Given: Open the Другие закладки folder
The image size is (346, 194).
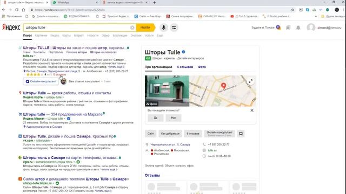Looking at the screenshot, I should [333, 16].
